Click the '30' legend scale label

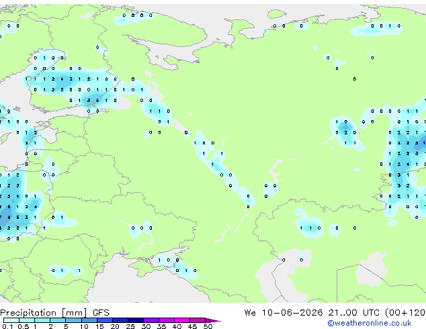click(x=146, y=326)
